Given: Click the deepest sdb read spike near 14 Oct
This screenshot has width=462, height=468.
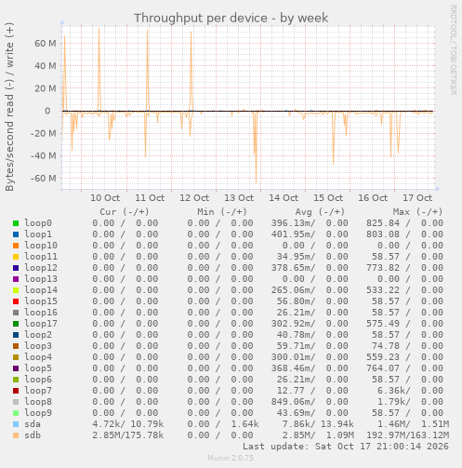Looking at the screenshot, I should [x=256, y=147].
